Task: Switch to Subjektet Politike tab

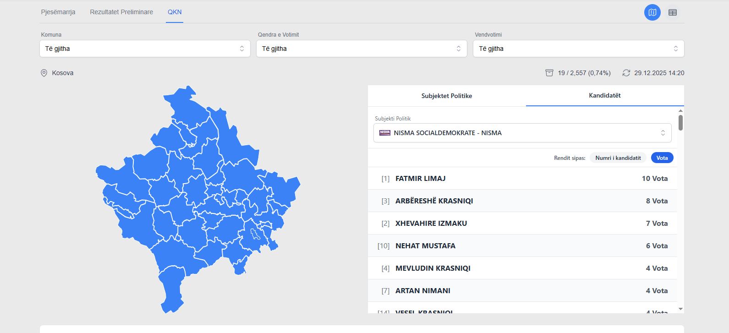Action: coord(446,96)
